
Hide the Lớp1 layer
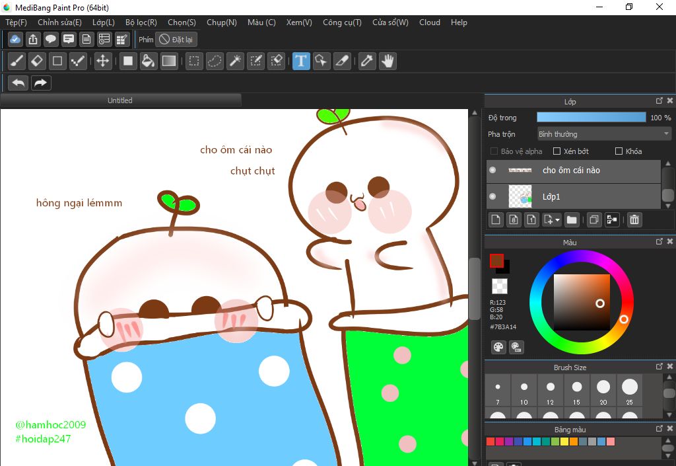pyautogui.click(x=492, y=197)
